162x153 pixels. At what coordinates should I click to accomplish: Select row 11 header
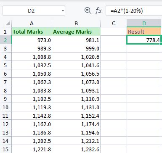pyautogui.click(x=5, y=116)
